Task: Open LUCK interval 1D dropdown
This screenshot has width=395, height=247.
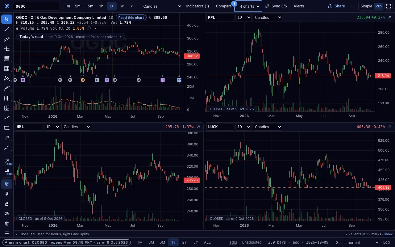Action: pyautogui.click(x=243, y=127)
